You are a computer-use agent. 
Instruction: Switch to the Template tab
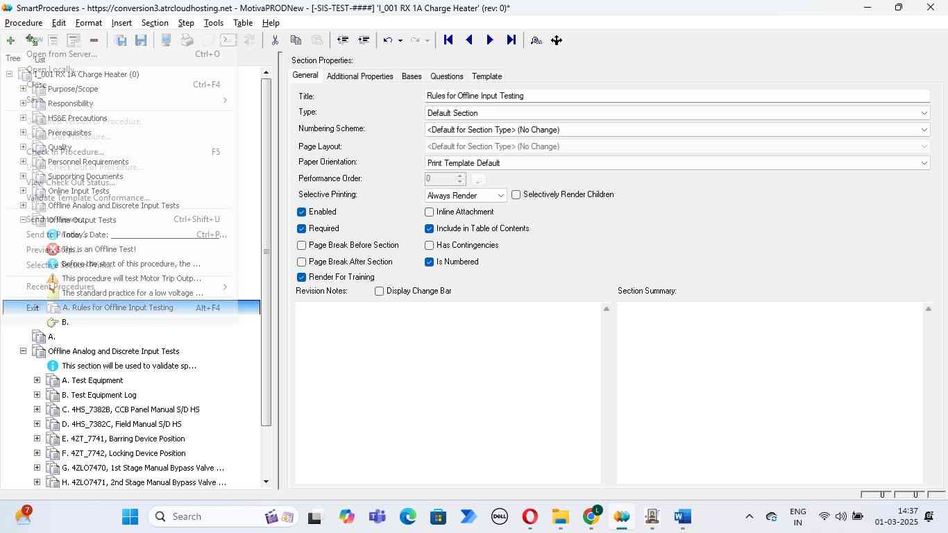pos(486,76)
